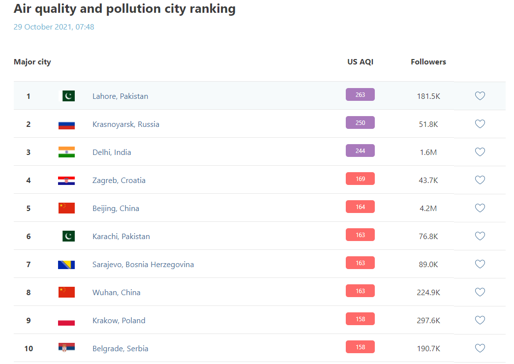This screenshot has width=514, height=364.
Task: Open the Lahore, Pakistan city link
Action: [x=120, y=96]
